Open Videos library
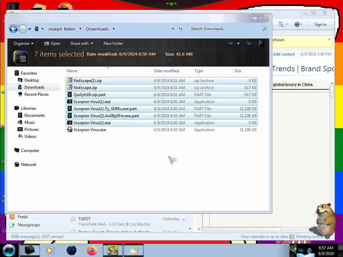 click(x=30, y=137)
